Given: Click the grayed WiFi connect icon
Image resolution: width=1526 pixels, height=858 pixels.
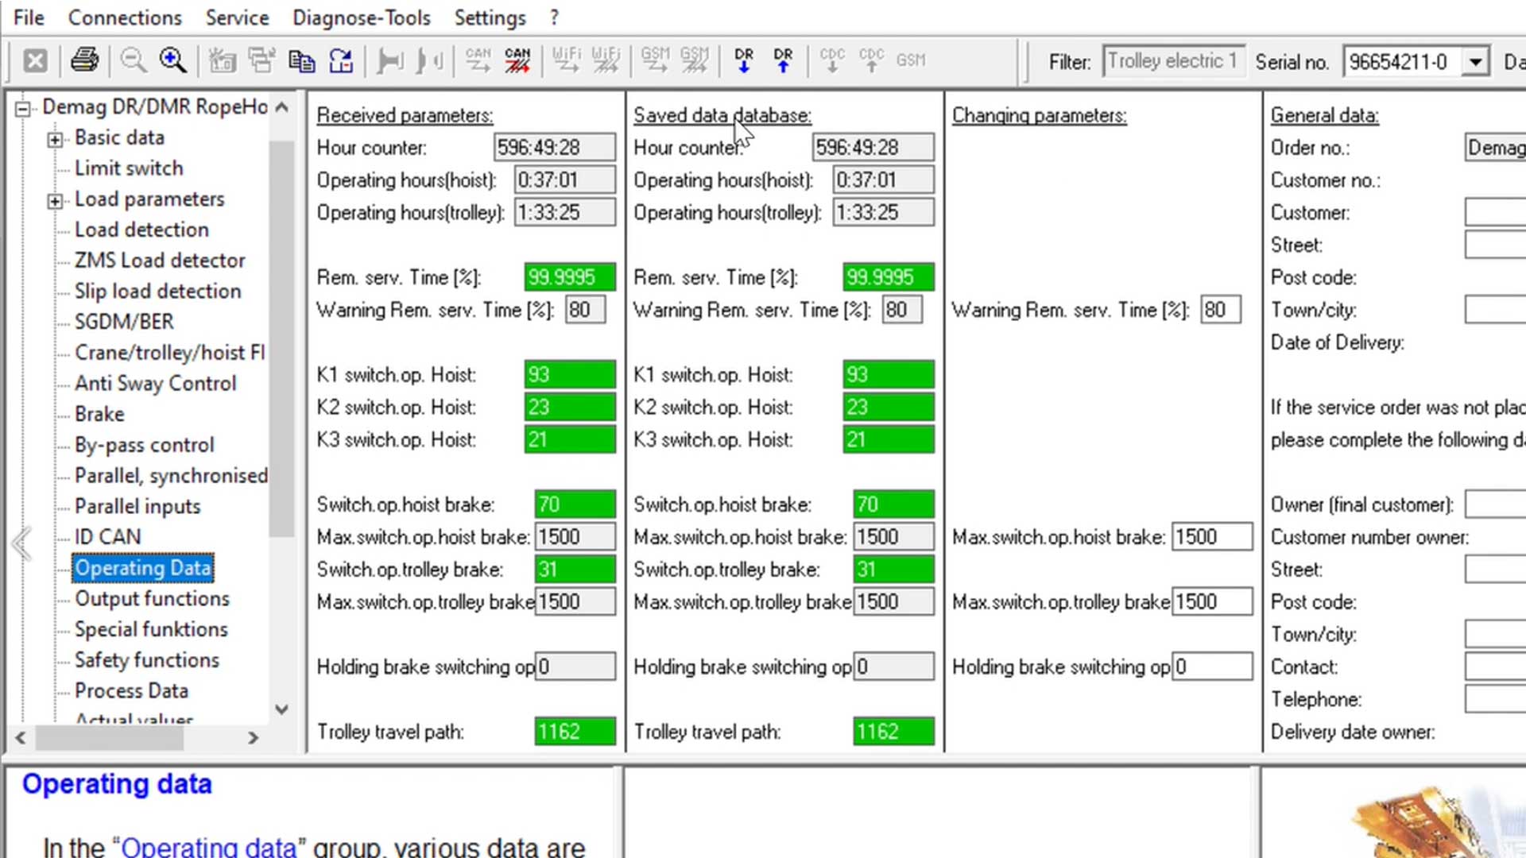Looking at the screenshot, I should 567,60.
